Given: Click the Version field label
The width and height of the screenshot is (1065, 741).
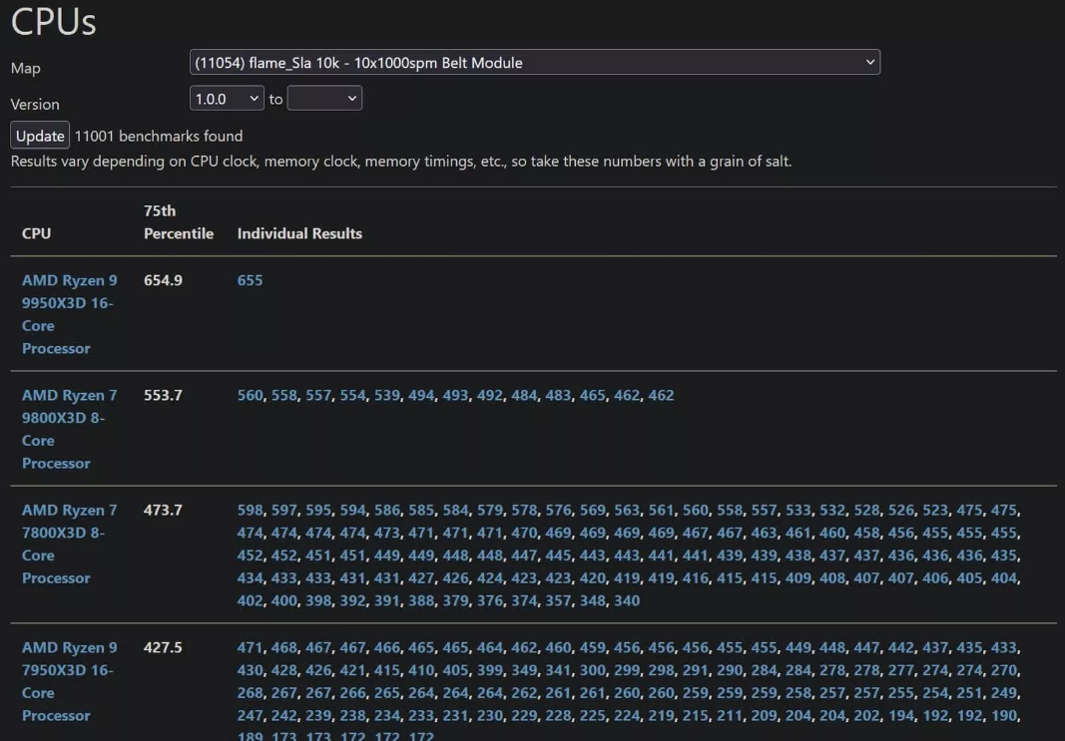Looking at the screenshot, I should click(35, 104).
